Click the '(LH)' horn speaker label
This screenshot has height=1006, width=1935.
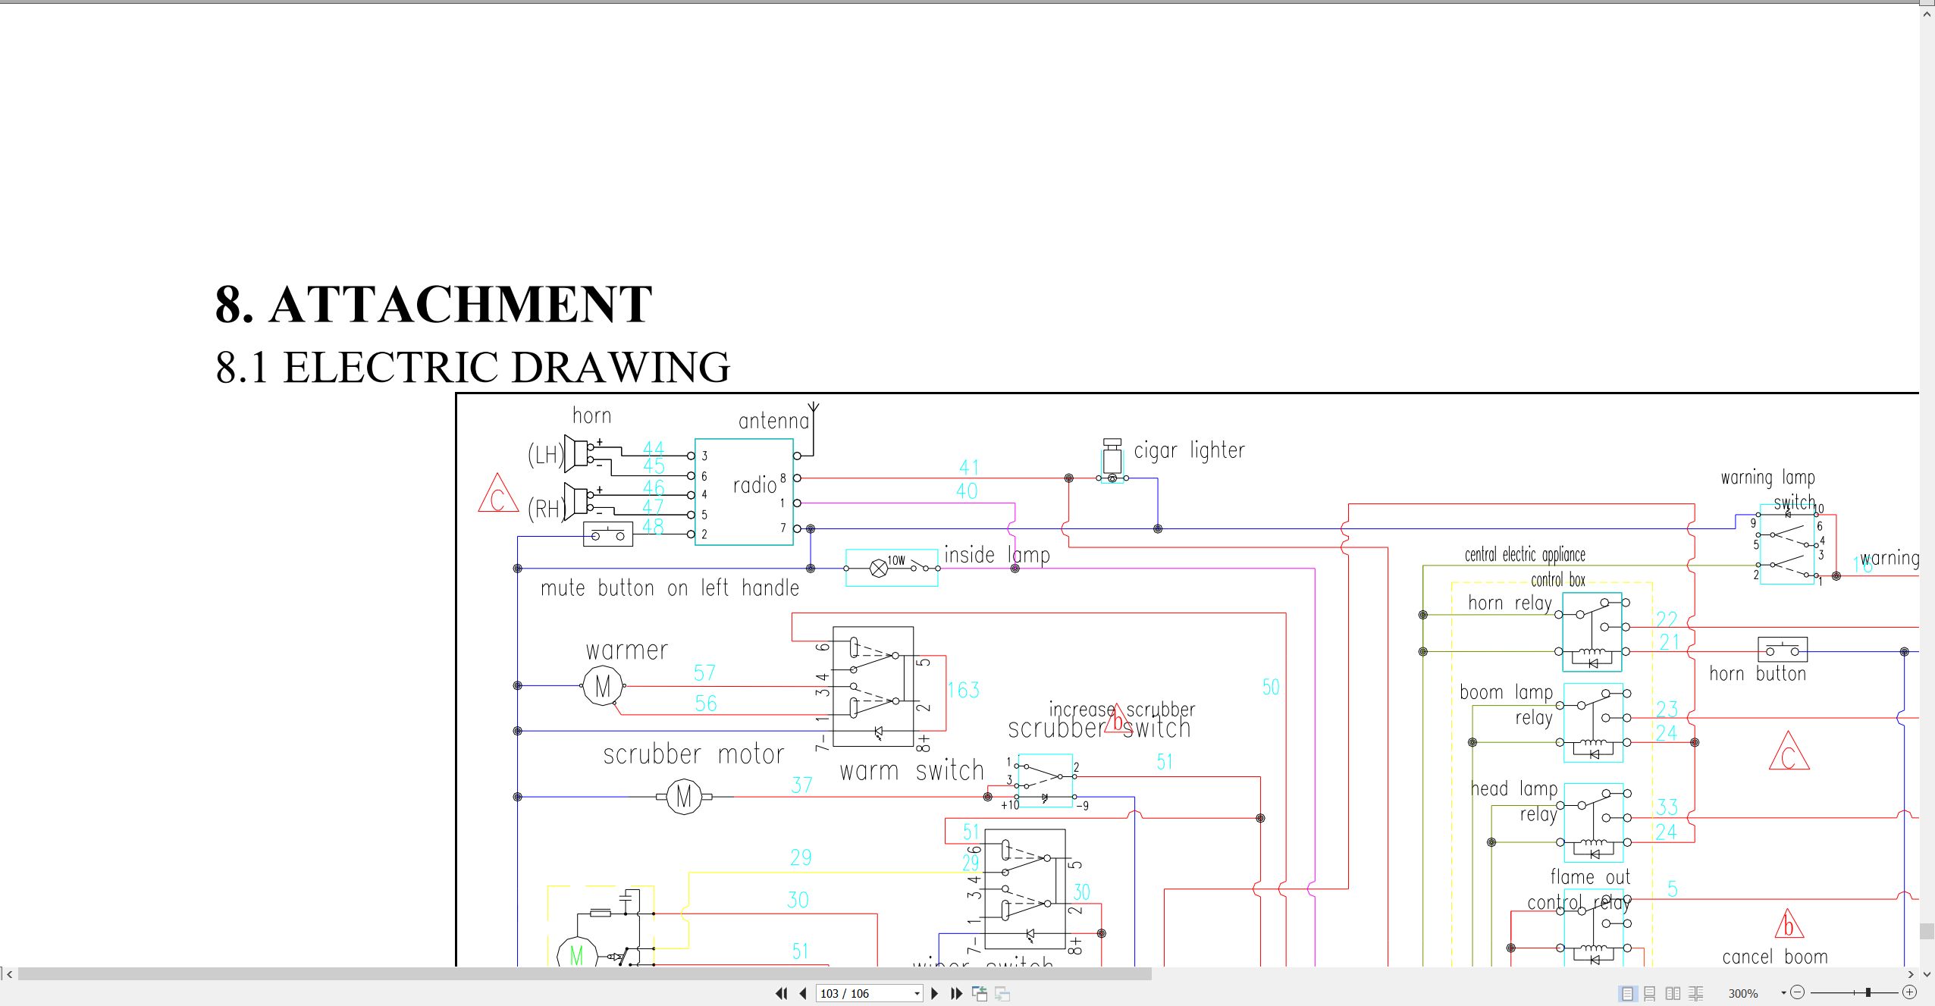pos(546,455)
